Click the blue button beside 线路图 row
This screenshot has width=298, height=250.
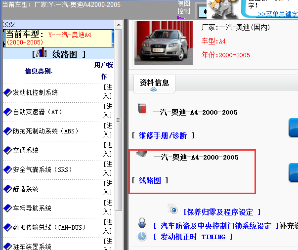click(293, 172)
